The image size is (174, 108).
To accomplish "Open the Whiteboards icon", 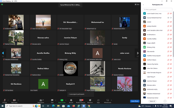I will pyautogui.click(x=108, y=100).
